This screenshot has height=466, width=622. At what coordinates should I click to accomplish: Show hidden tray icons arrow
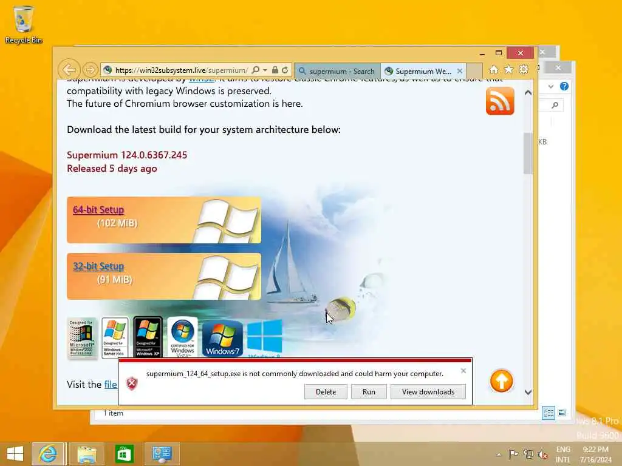tap(499, 454)
